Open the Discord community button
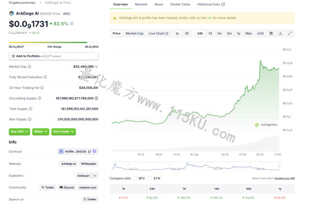315x210 pixels. (67, 187)
